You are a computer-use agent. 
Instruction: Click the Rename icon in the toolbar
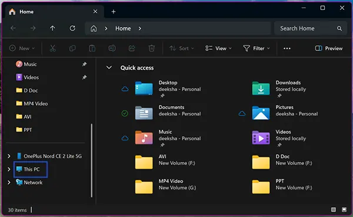[x=112, y=48]
